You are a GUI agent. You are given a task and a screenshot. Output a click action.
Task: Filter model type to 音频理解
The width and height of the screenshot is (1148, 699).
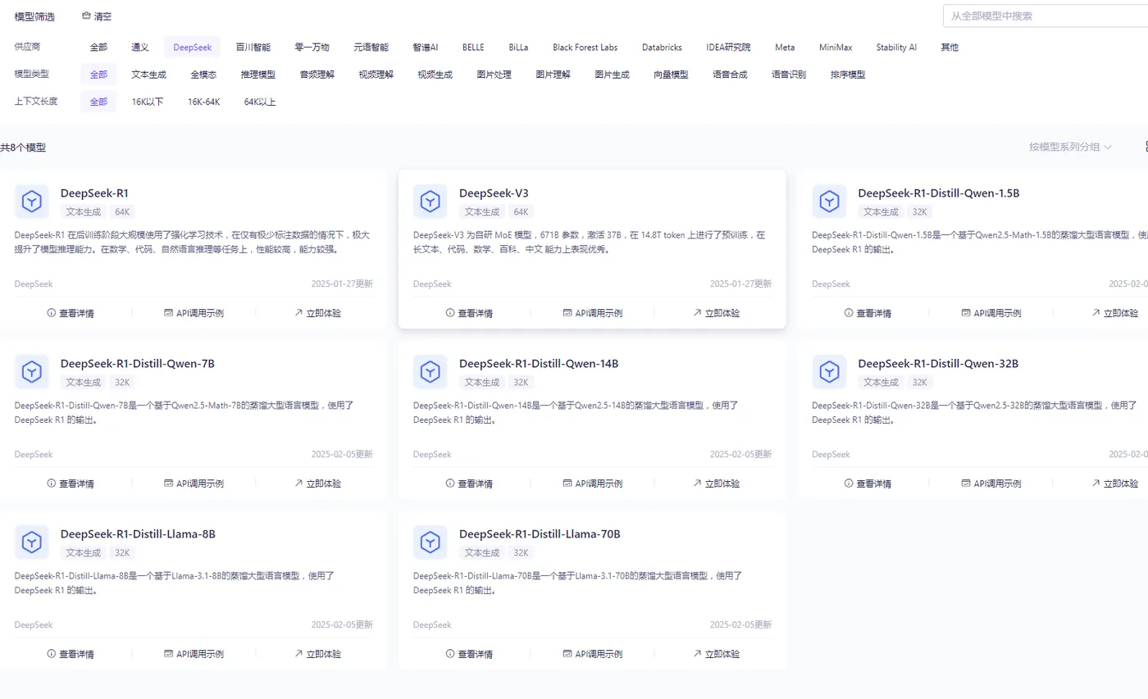pos(317,75)
